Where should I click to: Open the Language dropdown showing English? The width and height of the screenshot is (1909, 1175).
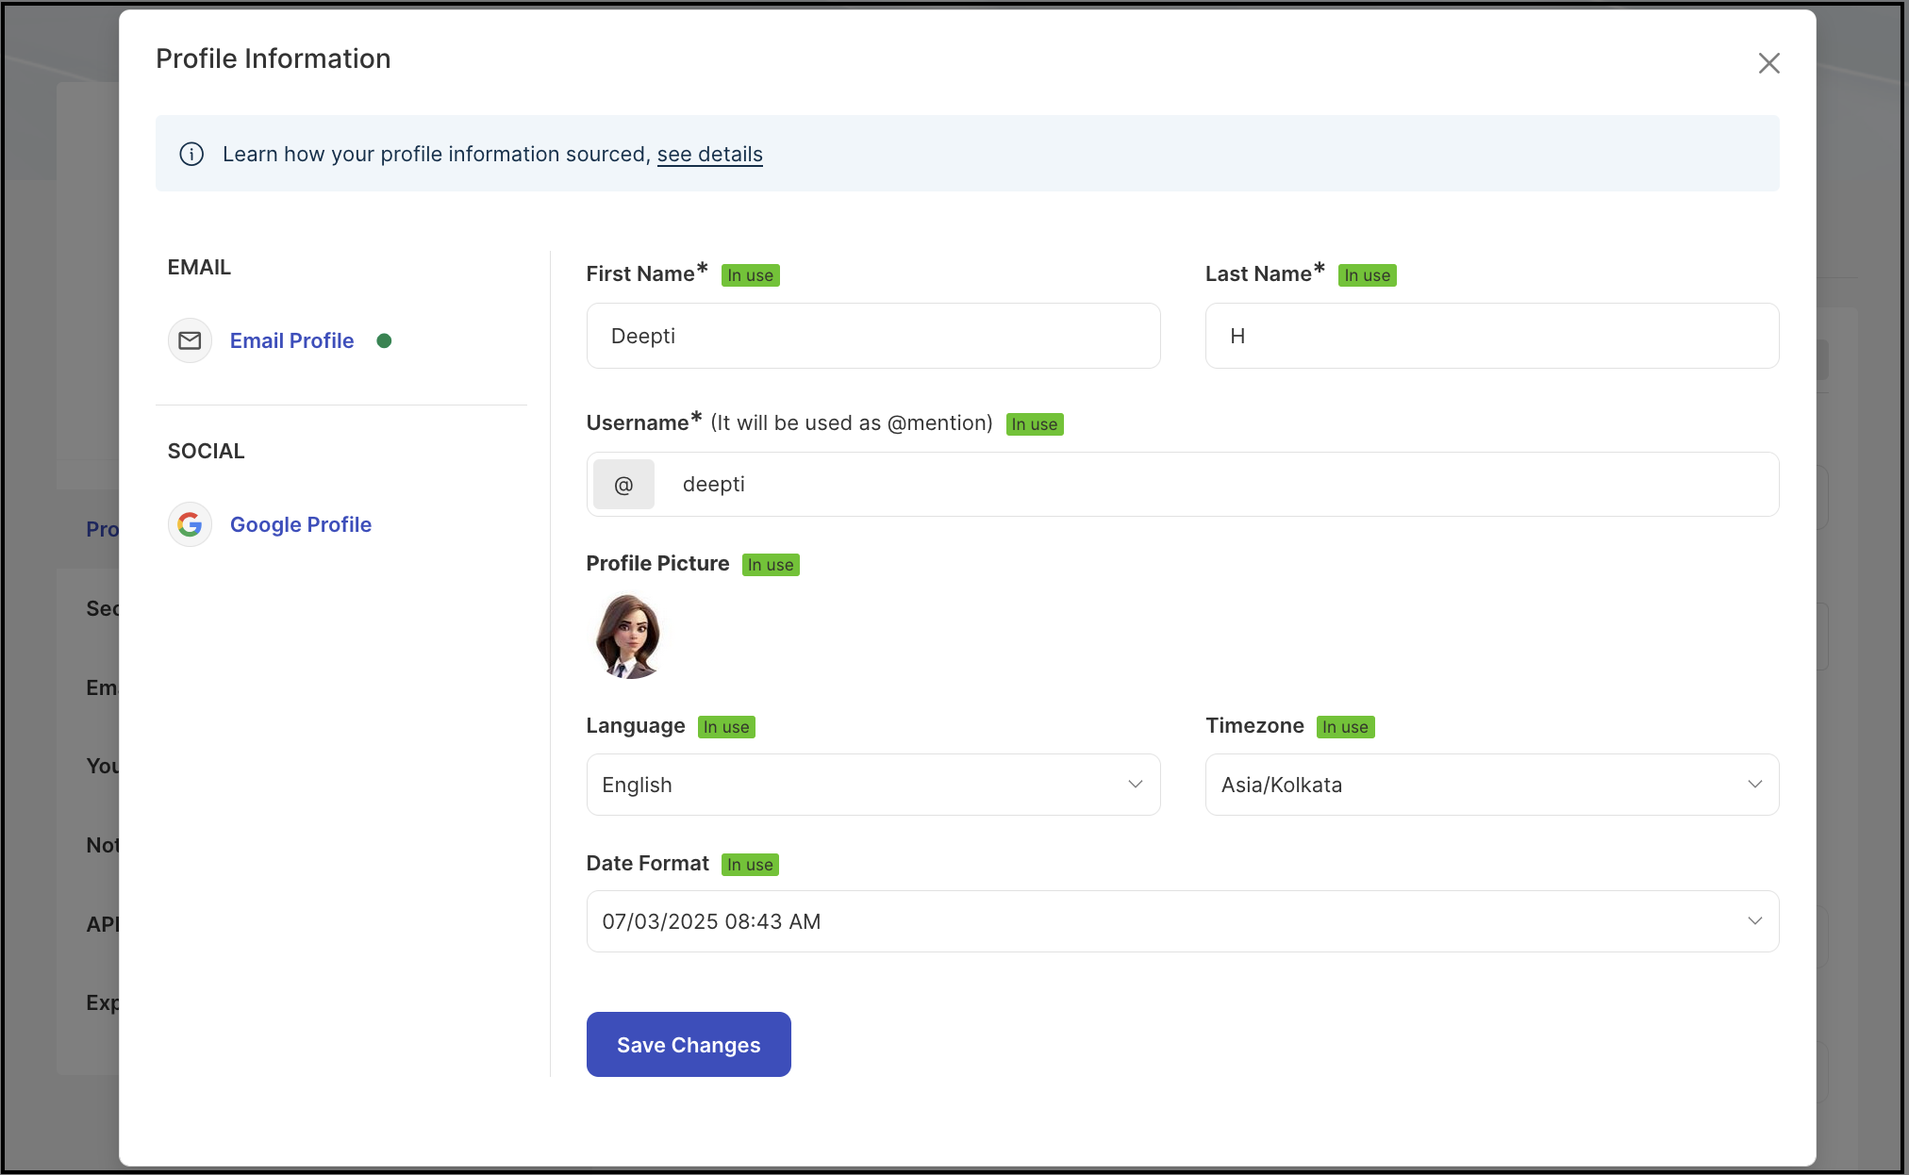pyautogui.click(x=873, y=785)
